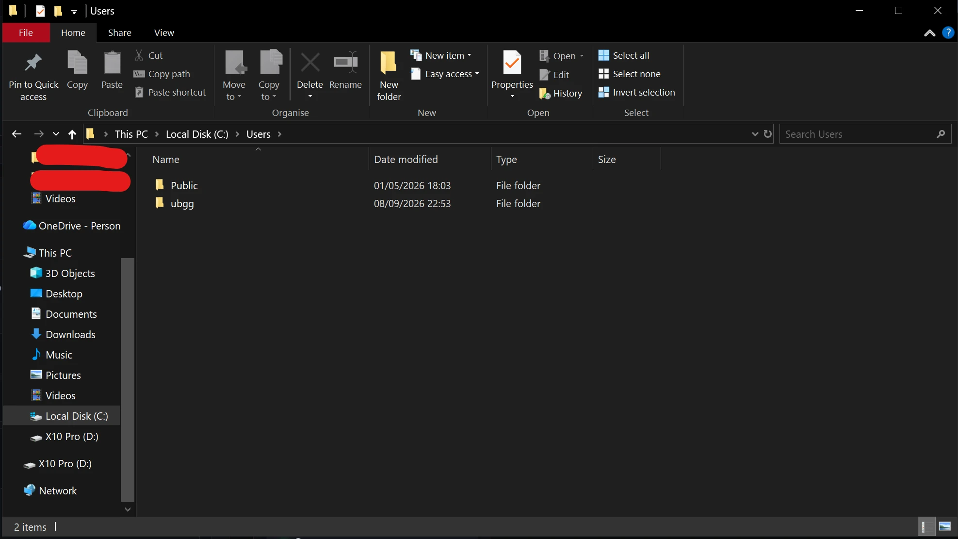Image resolution: width=958 pixels, height=539 pixels.
Task: Open OneDrive - Person in the navigation pane
Action: tap(71, 226)
